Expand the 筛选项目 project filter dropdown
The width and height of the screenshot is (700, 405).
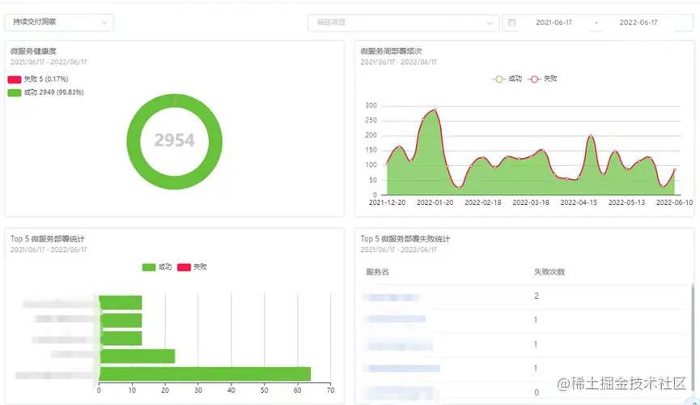click(x=403, y=23)
